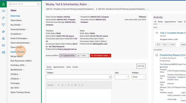Switch to the Emails tab in note panel
Viewport: 186px width, 103px height.
(x=75, y=67)
